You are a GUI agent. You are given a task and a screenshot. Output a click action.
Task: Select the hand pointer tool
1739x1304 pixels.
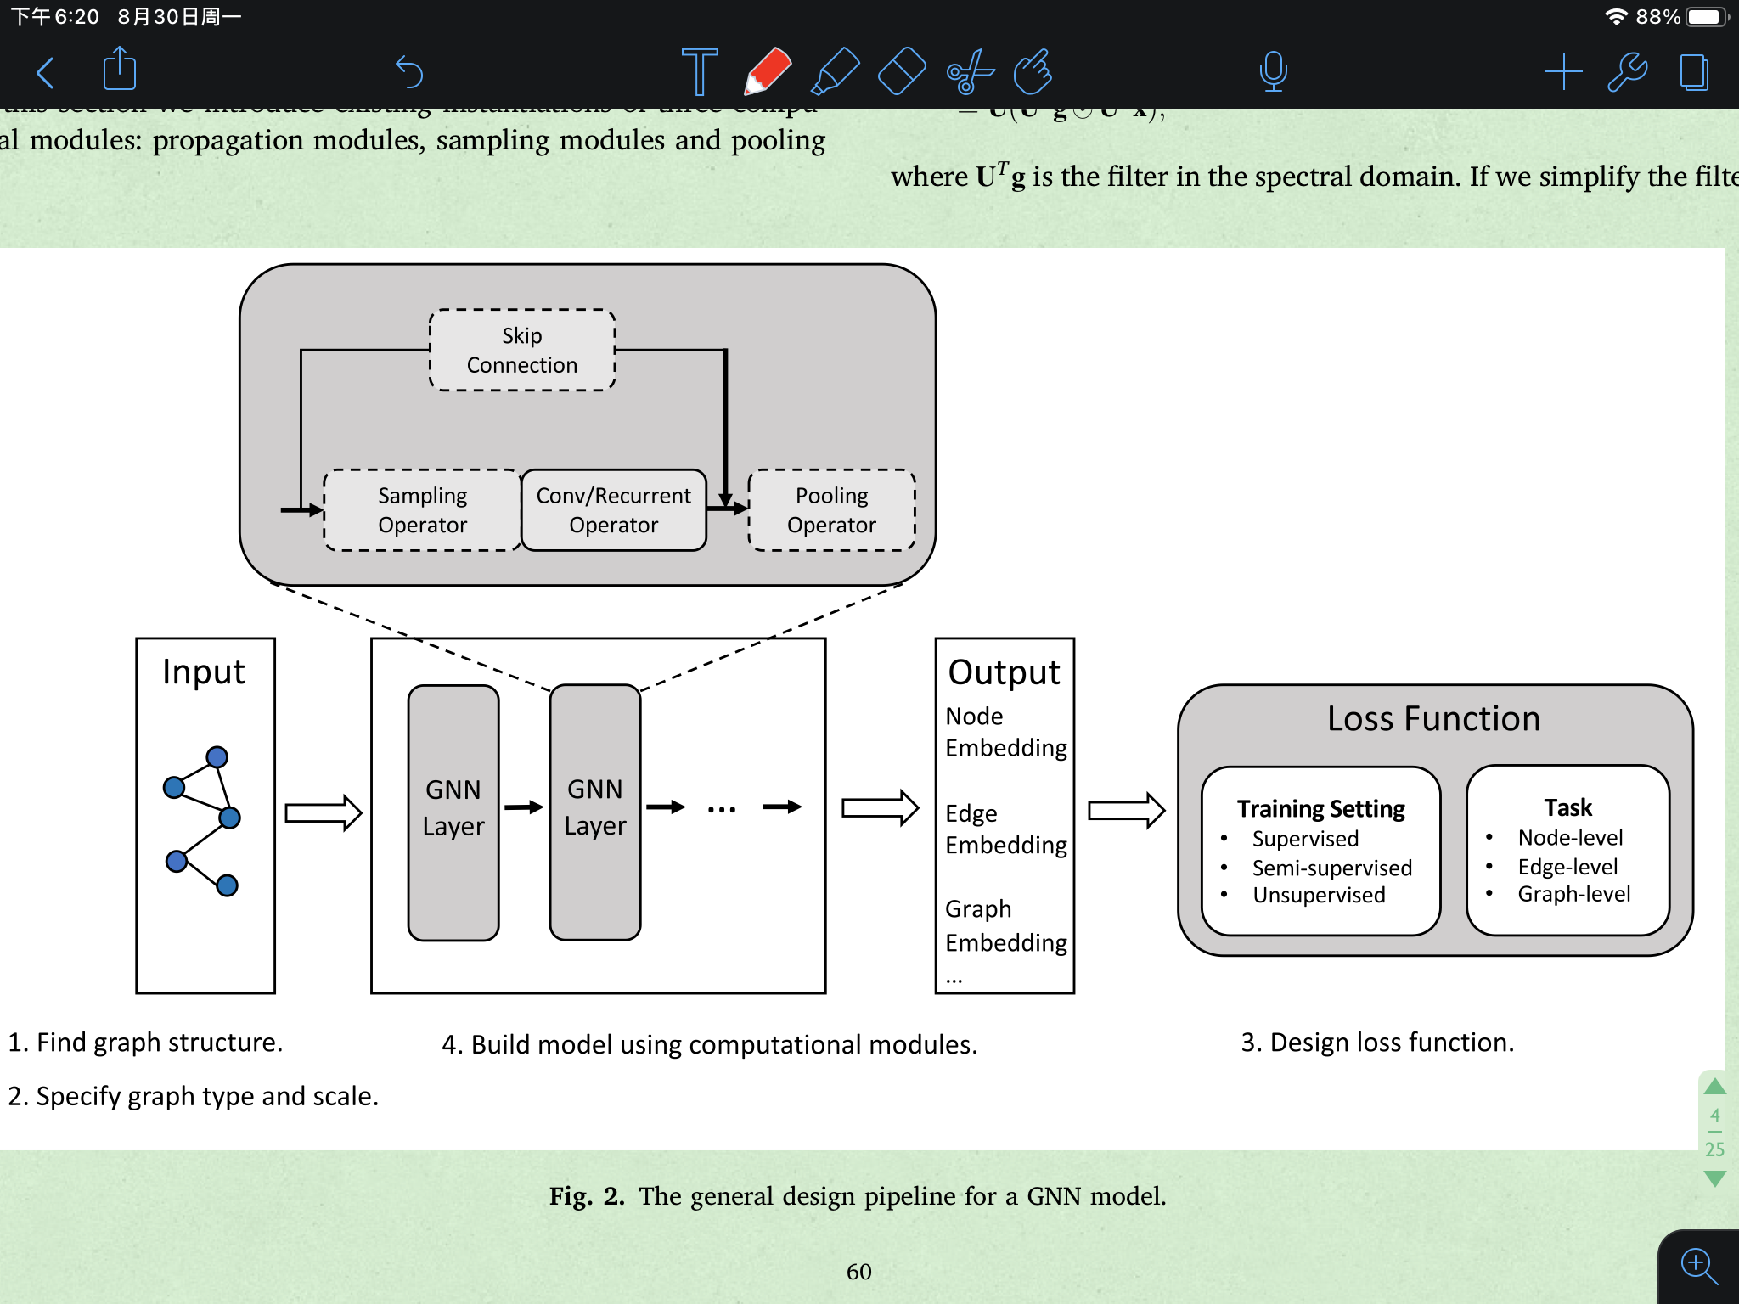pyautogui.click(x=1033, y=71)
